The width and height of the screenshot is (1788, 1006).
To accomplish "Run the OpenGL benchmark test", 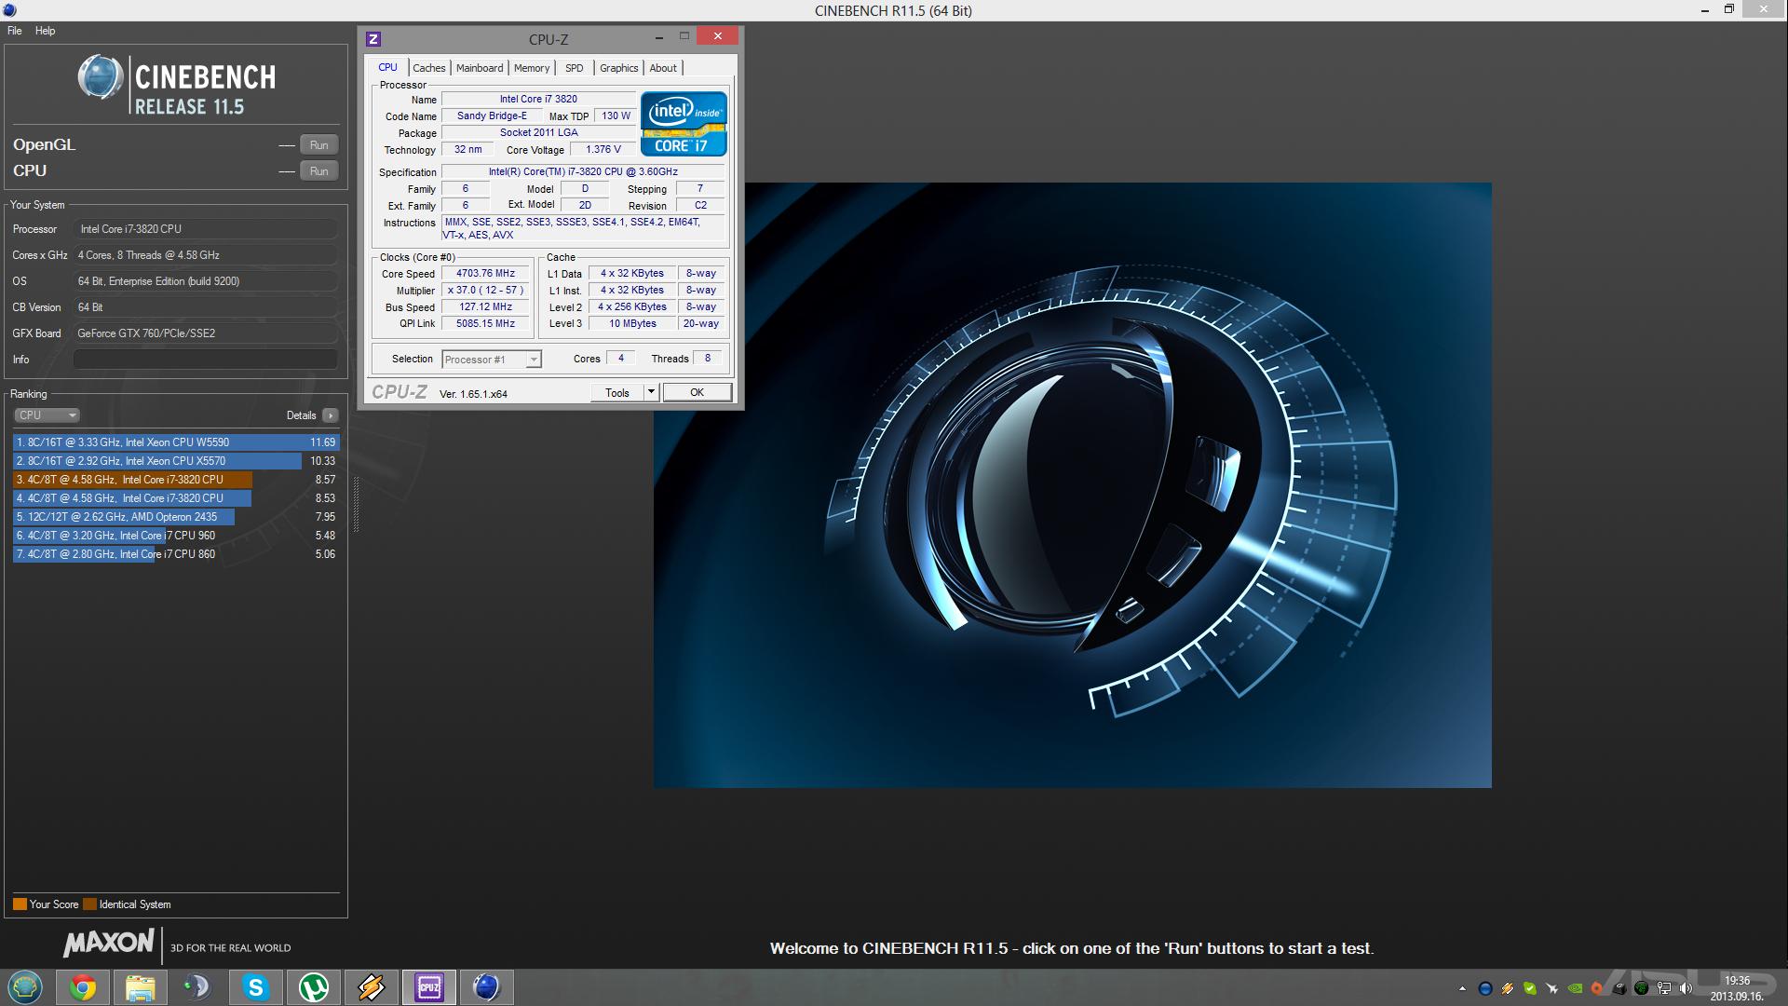I will (x=318, y=144).
